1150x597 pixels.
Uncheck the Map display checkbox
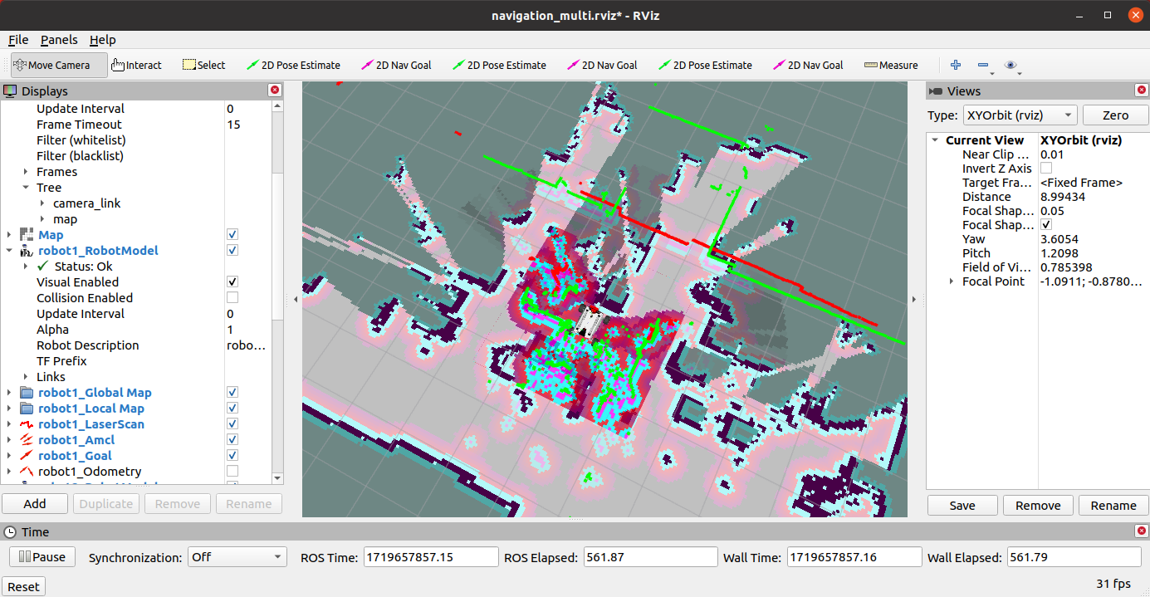tap(232, 235)
